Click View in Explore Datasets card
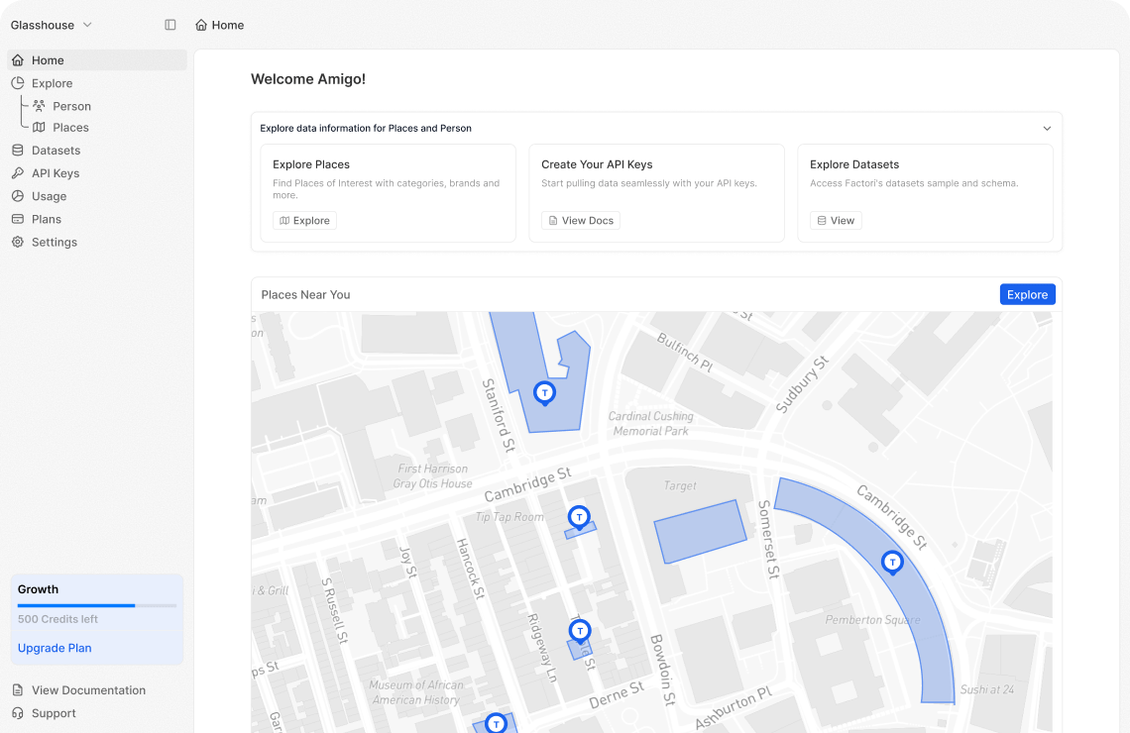The width and height of the screenshot is (1130, 733). 835,221
